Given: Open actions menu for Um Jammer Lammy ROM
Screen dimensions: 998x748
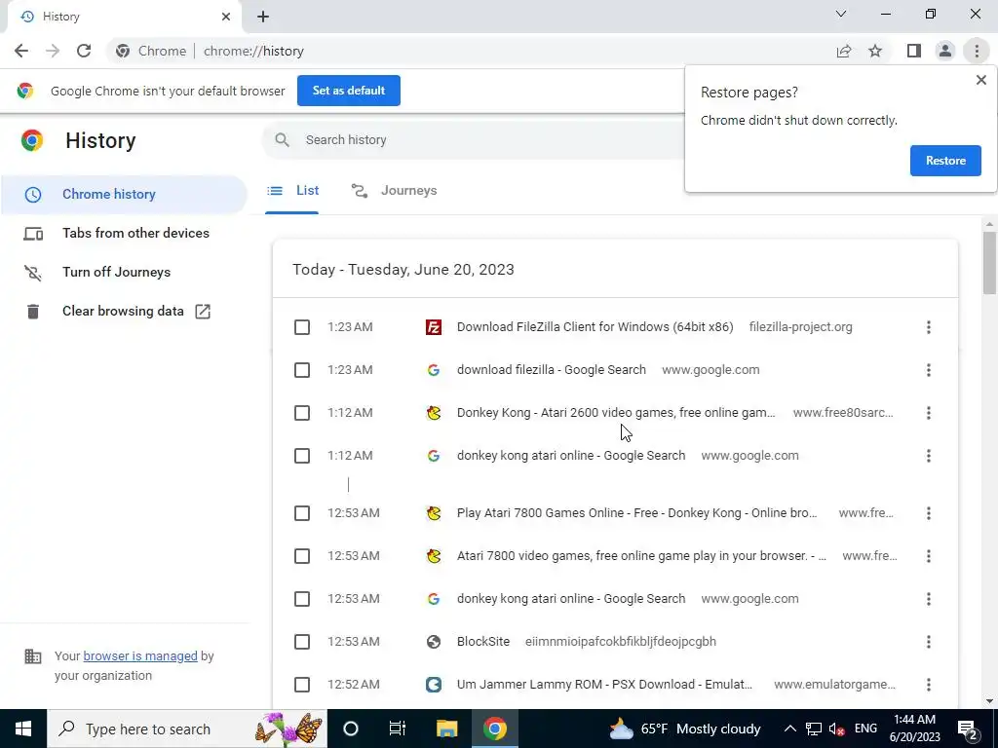Looking at the screenshot, I should [x=929, y=685].
